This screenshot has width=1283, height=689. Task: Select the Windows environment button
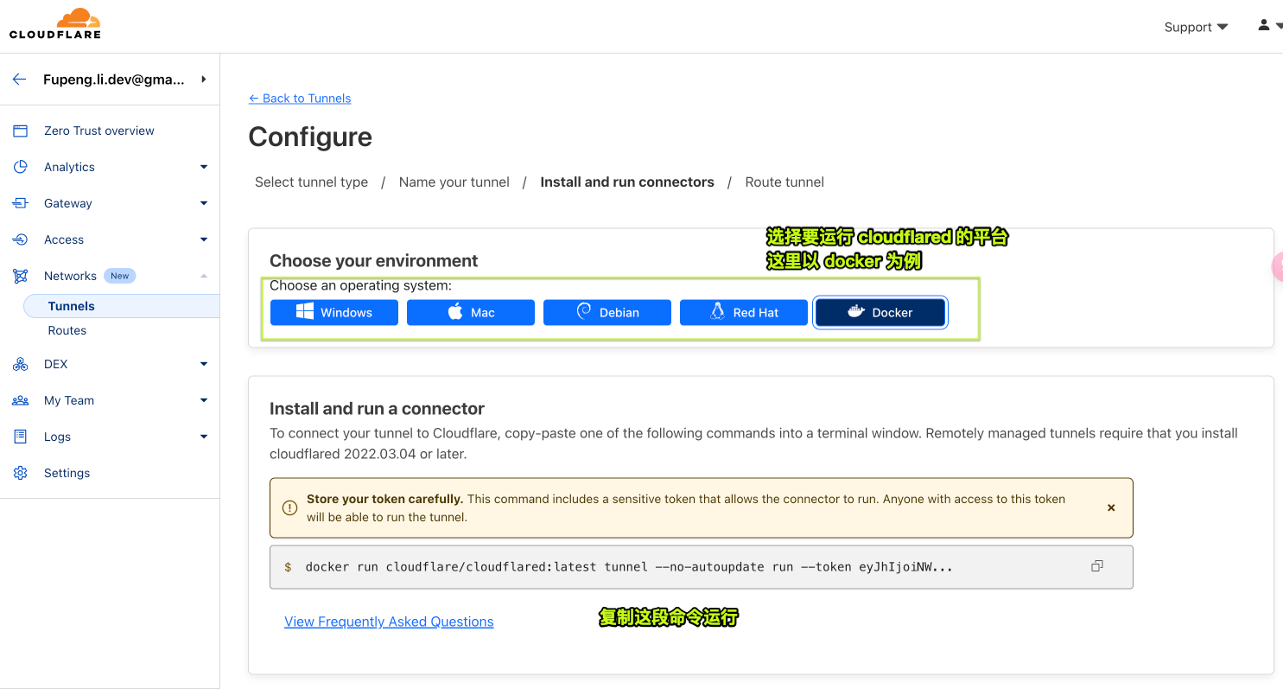(334, 312)
